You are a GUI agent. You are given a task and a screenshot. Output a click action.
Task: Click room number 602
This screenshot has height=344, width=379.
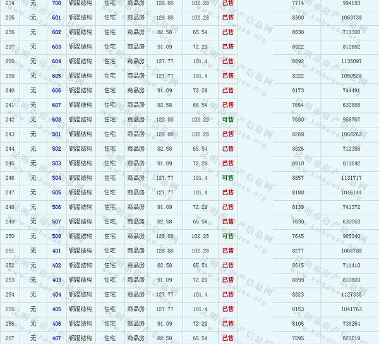(x=57, y=32)
